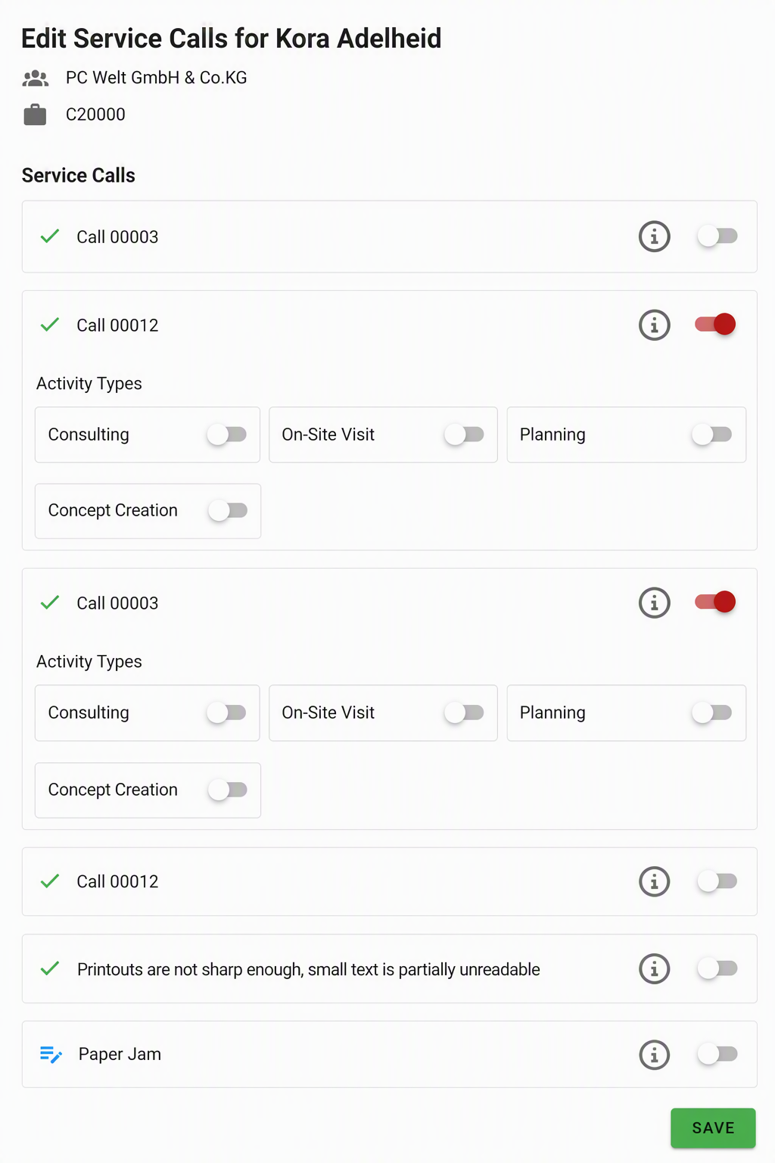Image resolution: width=775 pixels, height=1163 pixels.
Task: Click the group icon beside PC Welt GmbH
Action: [x=36, y=78]
